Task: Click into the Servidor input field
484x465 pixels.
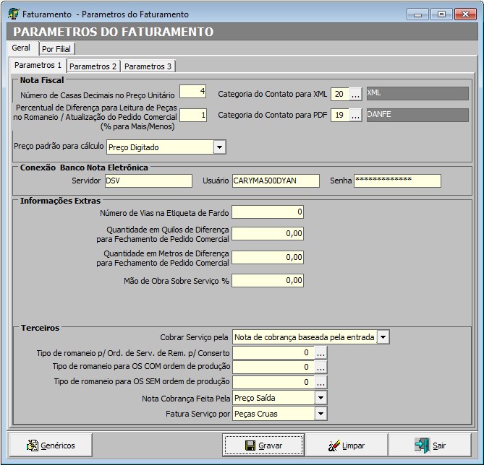Action: [x=148, y=181]
